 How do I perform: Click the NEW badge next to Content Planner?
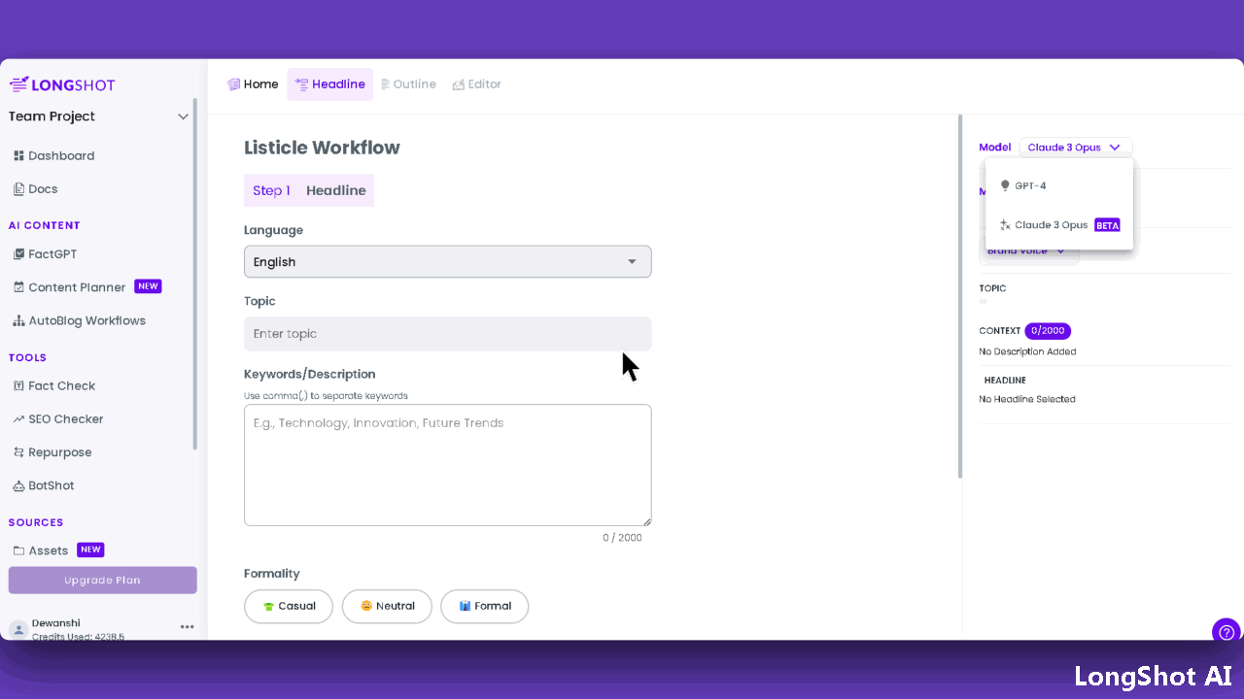click(148, 286)
